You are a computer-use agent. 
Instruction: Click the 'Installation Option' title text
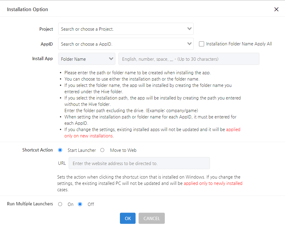(x=27, y=9)
